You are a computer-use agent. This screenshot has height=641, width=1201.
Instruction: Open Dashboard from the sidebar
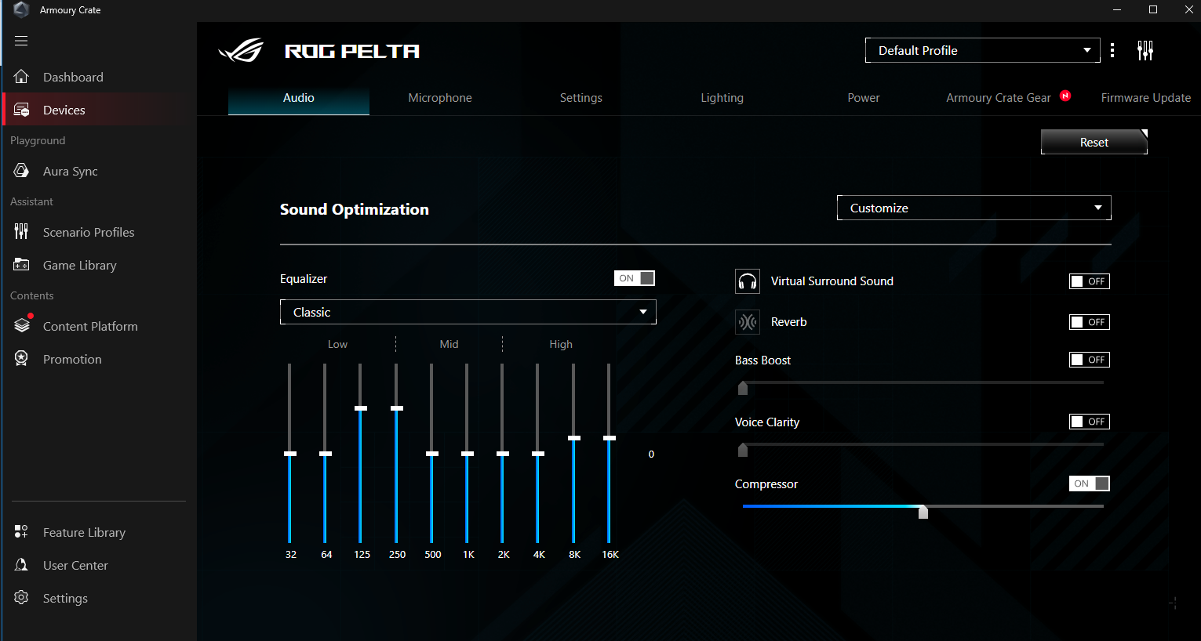100,77
